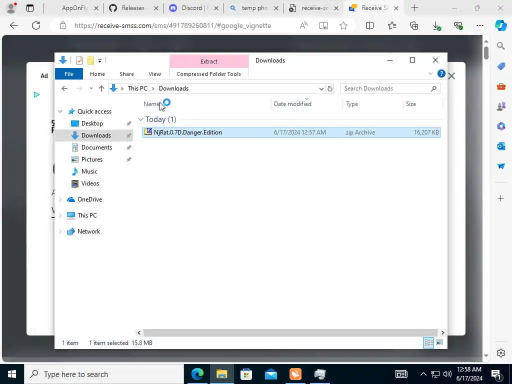Click Explorer Properties quick access icon
Viewport: 512px width, 384px height.
(x=79, y=60)
